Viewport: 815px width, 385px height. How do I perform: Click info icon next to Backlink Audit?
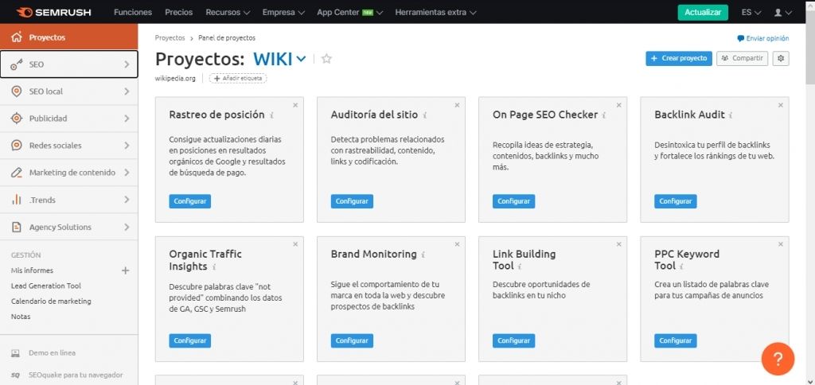(731, 115)
